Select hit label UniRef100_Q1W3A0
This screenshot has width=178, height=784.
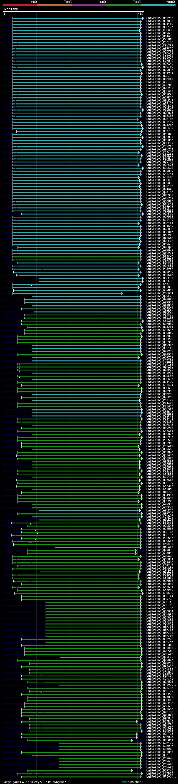pyautogui.click(x=160, y=345)
